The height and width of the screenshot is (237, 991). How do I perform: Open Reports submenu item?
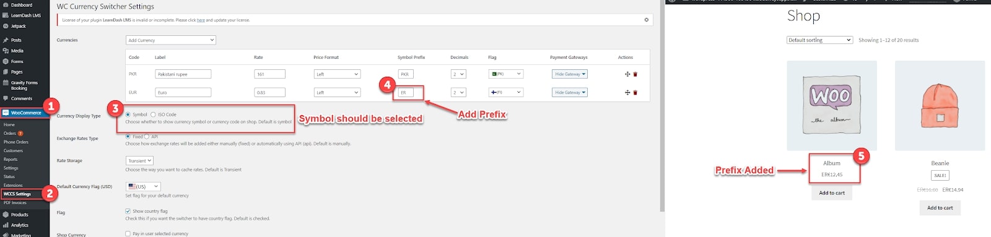11,160
